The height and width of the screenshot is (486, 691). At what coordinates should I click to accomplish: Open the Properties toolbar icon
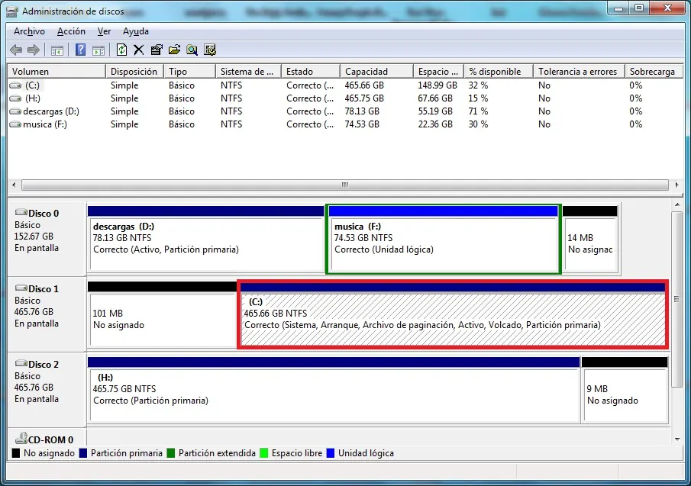pos(157,50)
